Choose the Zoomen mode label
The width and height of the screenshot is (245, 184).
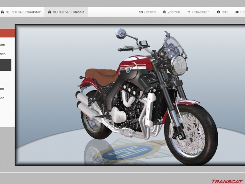click(174, 12)
